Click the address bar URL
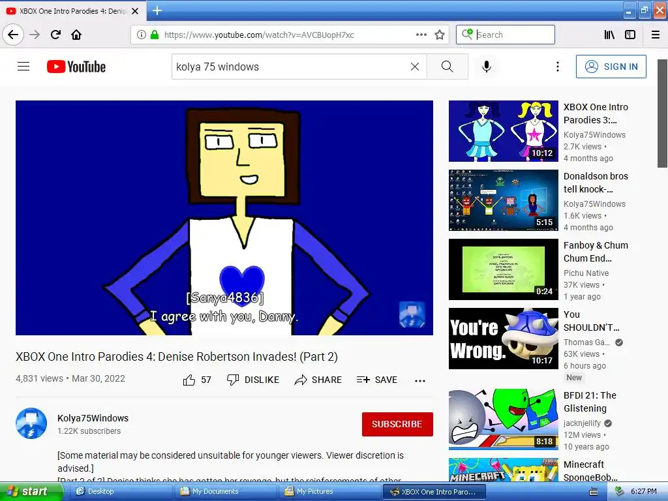The image size is (668, 501). point(259,35)
